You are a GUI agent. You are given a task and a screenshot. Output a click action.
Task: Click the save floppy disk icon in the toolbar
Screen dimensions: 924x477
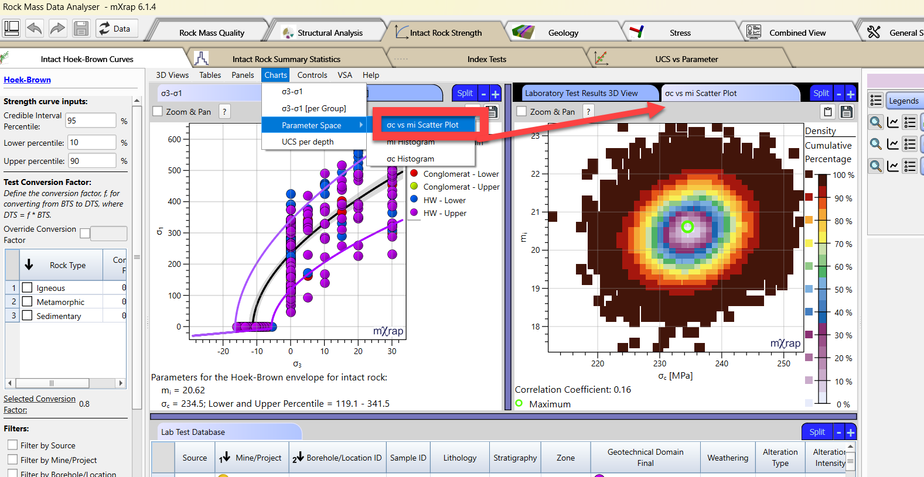(x=81, y=28)
